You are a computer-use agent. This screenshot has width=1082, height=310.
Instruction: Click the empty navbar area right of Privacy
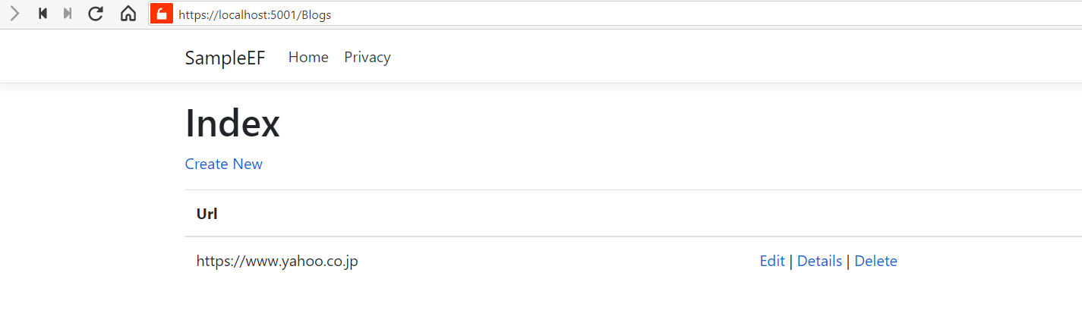tap(683, 58)
